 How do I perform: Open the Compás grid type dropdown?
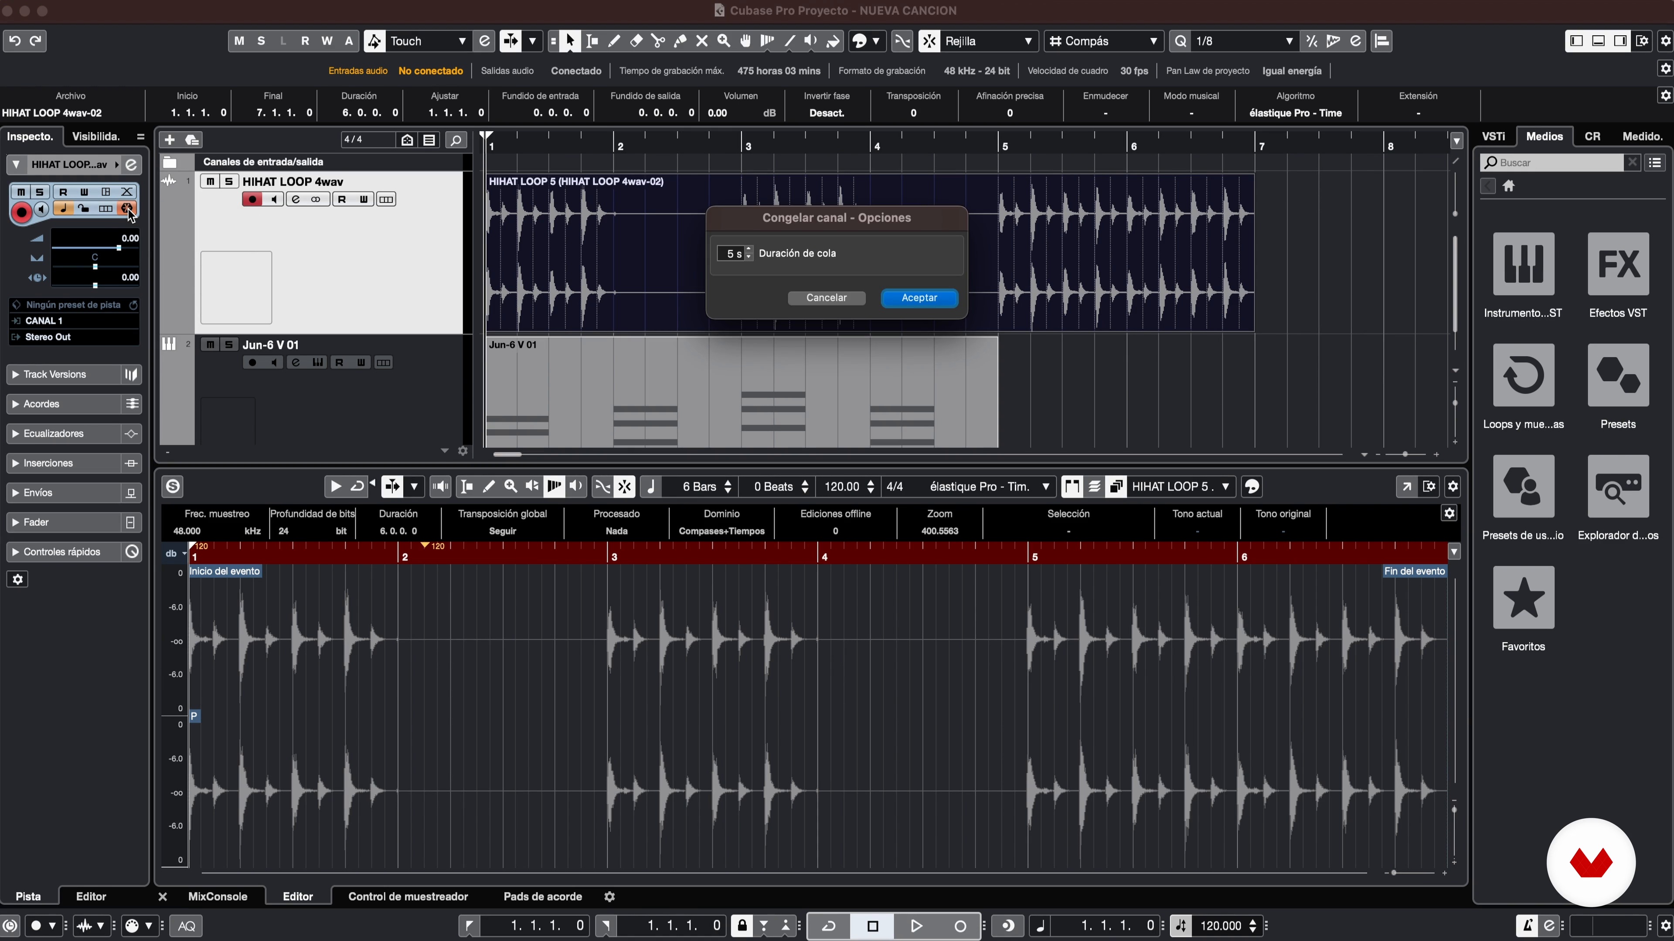(1103, 41)
